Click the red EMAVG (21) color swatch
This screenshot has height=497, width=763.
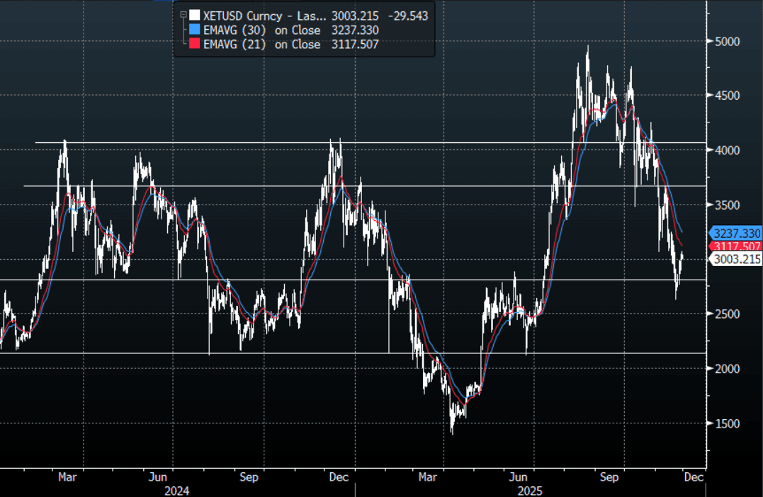[x=194, y=44]
